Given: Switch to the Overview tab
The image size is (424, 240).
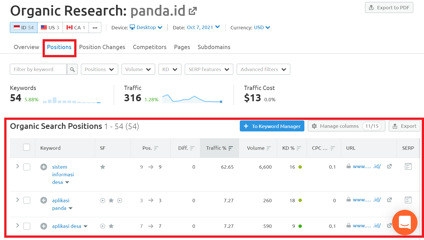Looking at the screenshot, I should tap(27, 47).
